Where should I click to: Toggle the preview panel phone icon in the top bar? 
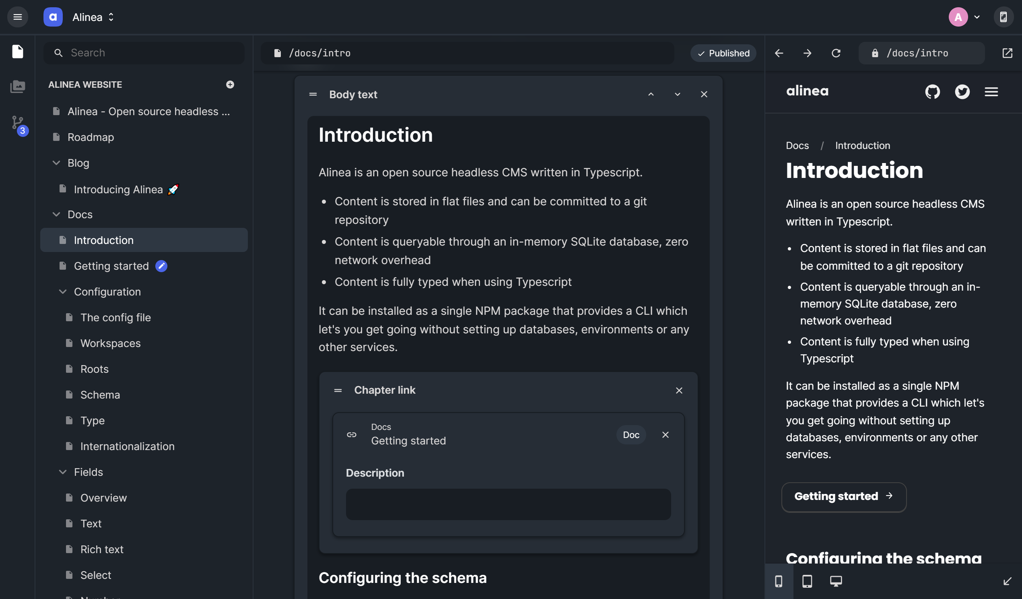(x=1003, y=17)
